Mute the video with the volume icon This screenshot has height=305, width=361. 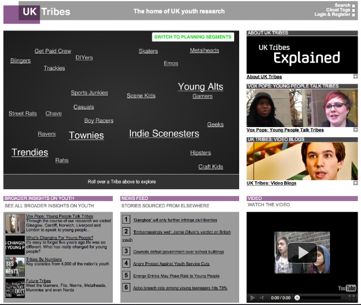pyautogui.click(x=262, y=298)
